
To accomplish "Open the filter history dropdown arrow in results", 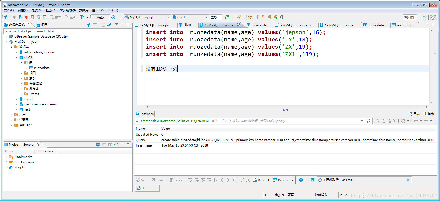I will click(362, 121).
